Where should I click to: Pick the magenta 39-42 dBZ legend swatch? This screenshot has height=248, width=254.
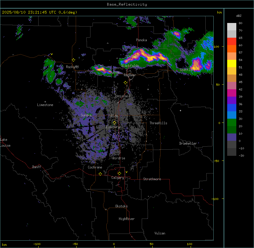(x=232, y=93)
